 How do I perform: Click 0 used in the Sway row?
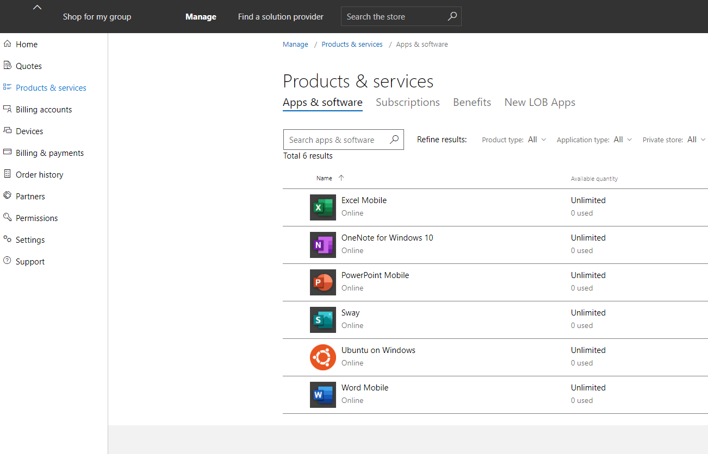pos(582,325)
